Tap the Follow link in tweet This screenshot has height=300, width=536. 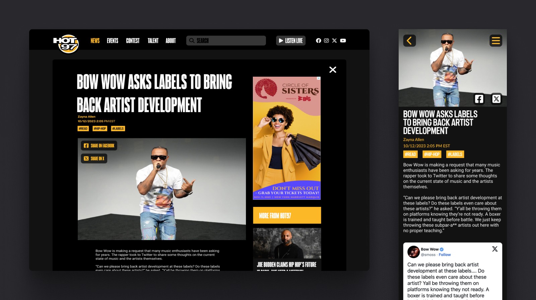[445, 255]
